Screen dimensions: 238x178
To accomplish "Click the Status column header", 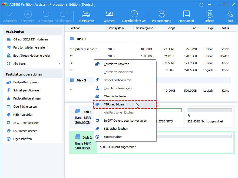I will [x=225, y=28].
